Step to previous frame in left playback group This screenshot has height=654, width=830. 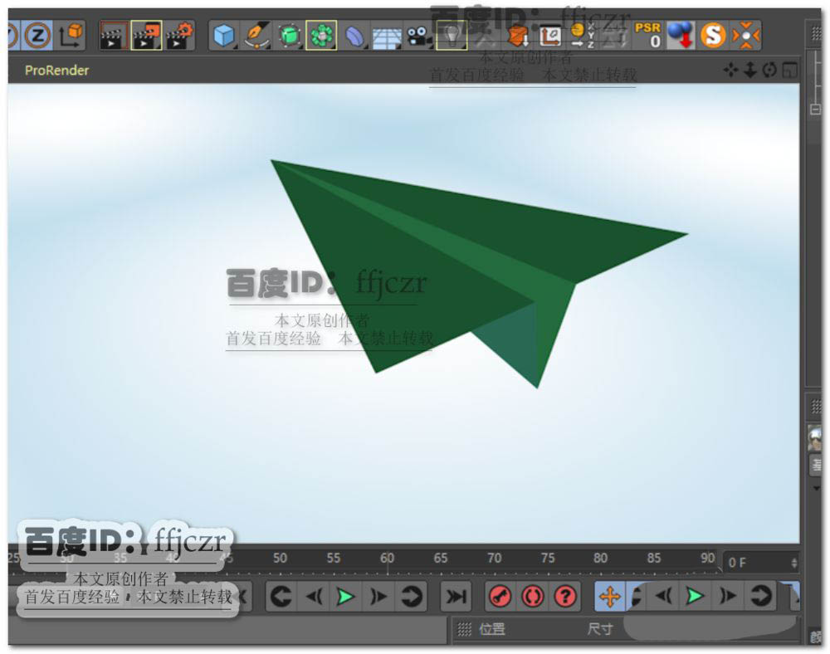(314, 597)
